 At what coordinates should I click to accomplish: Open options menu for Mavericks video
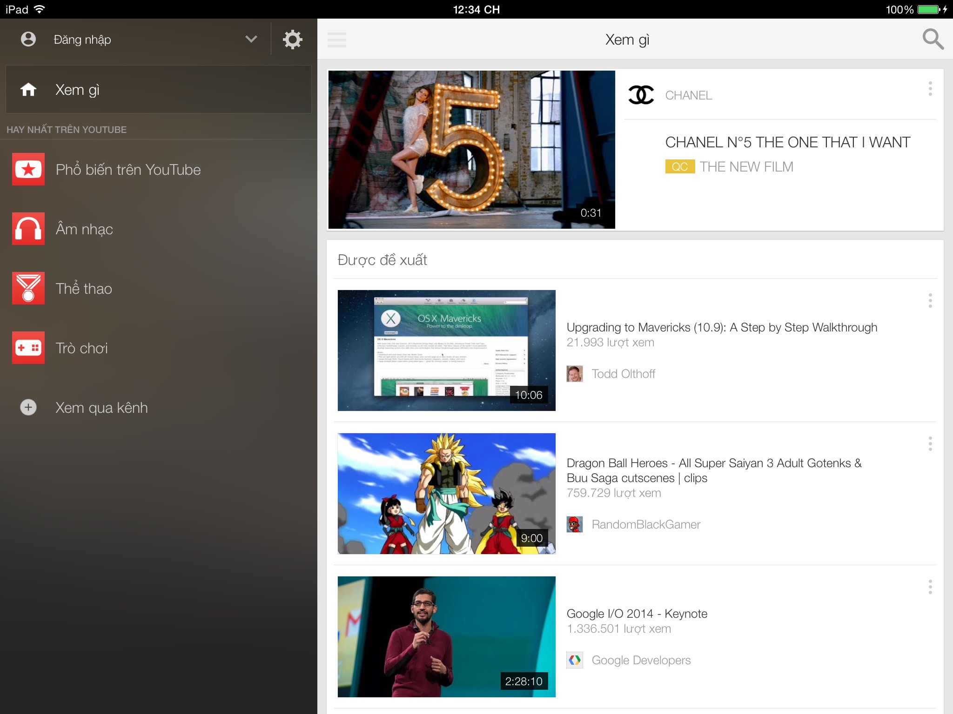930,301
